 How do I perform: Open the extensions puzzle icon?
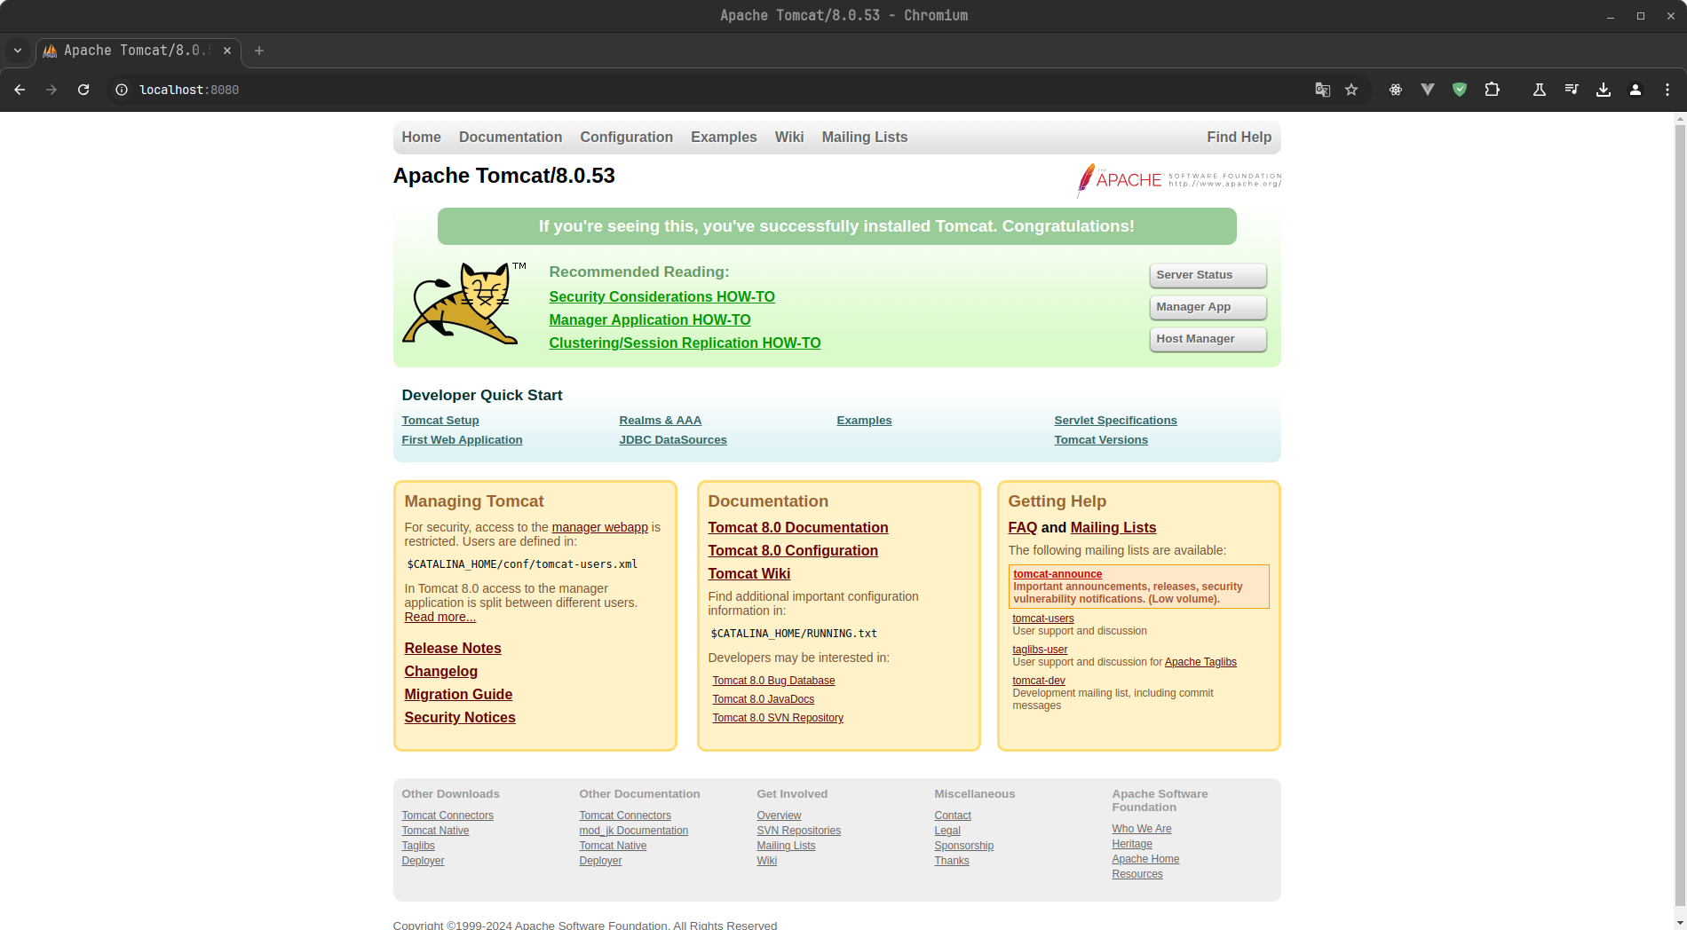point(1493,90)
